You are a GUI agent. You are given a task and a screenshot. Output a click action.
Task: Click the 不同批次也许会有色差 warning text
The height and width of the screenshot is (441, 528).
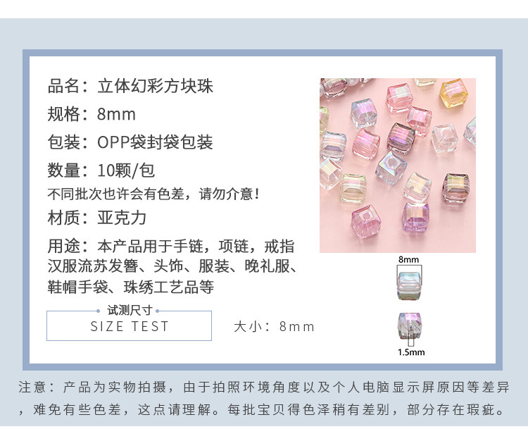click(x=153, y=194)
